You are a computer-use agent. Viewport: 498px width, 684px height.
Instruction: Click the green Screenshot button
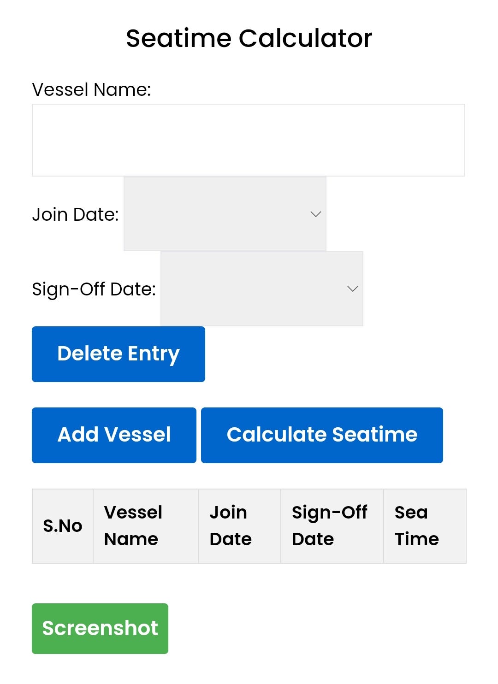(100, 628)
